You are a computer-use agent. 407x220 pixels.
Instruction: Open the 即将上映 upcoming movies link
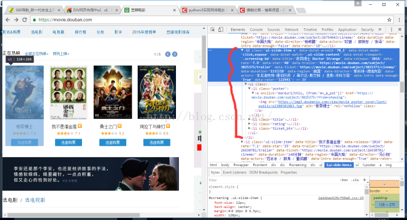(x=61, y=54)
